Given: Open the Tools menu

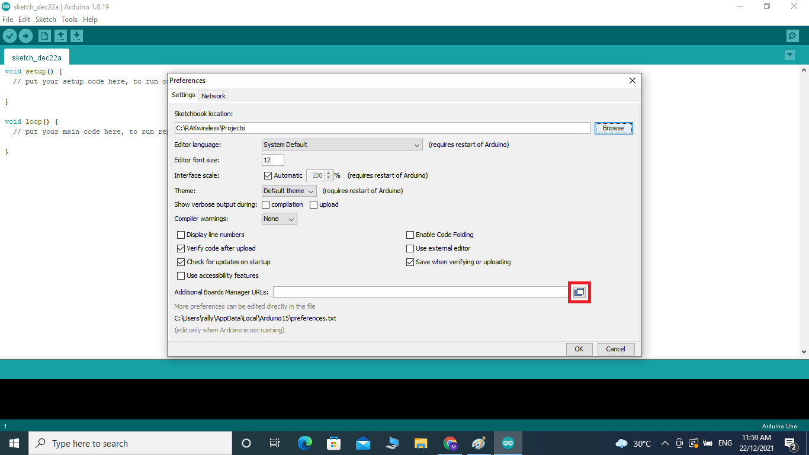Looking at the screenshot, I should point(69,19).
